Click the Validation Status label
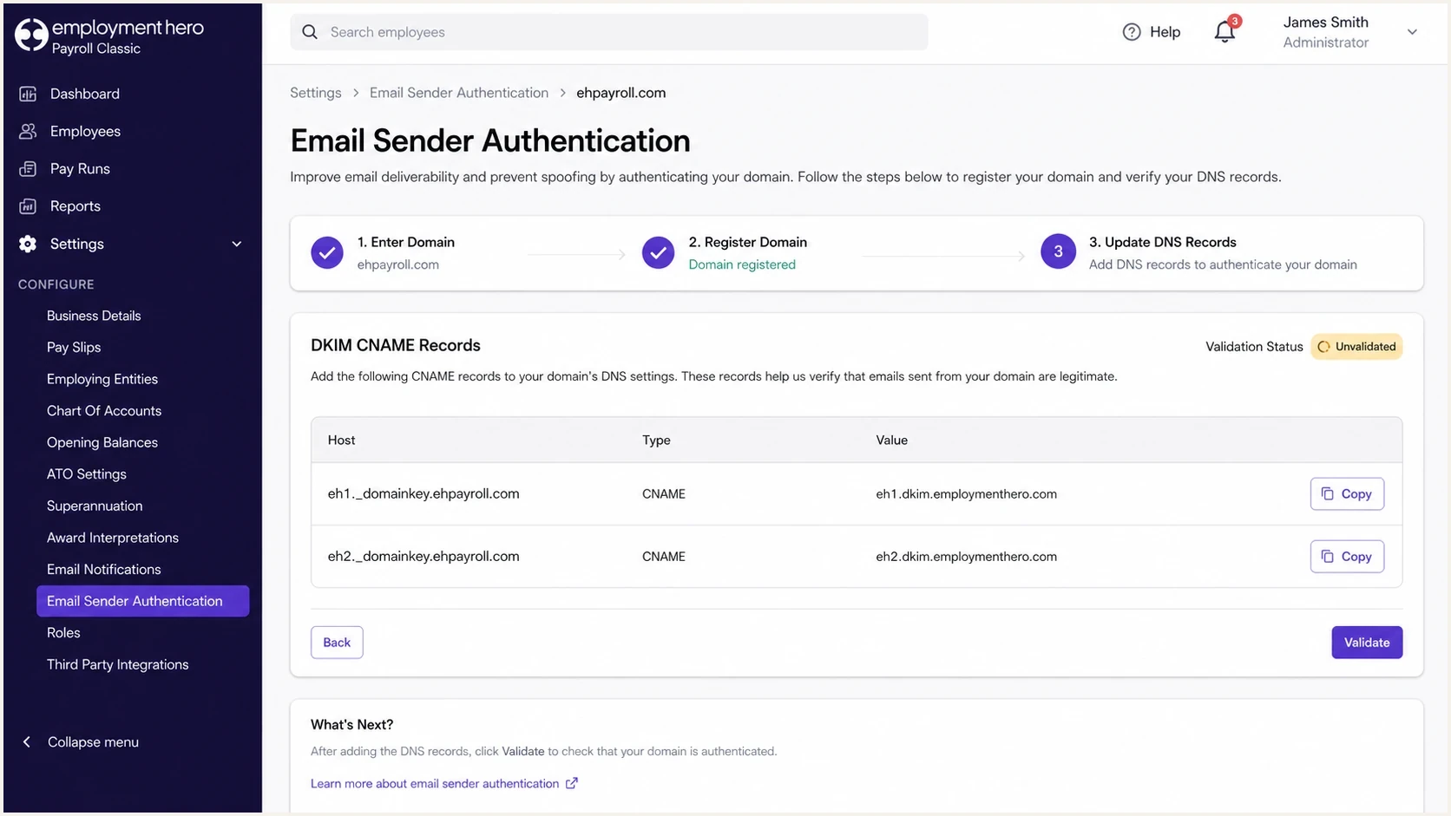The height and width of the screenshot is (816, 1451). pyautogui.click(x=1254, y=347)
